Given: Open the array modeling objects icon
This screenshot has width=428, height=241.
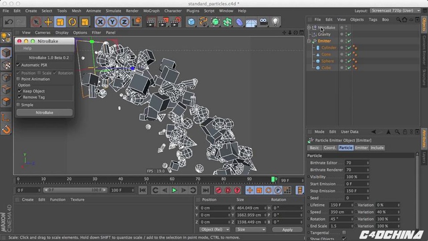Looking at the screenshot, I should [227, 22].
